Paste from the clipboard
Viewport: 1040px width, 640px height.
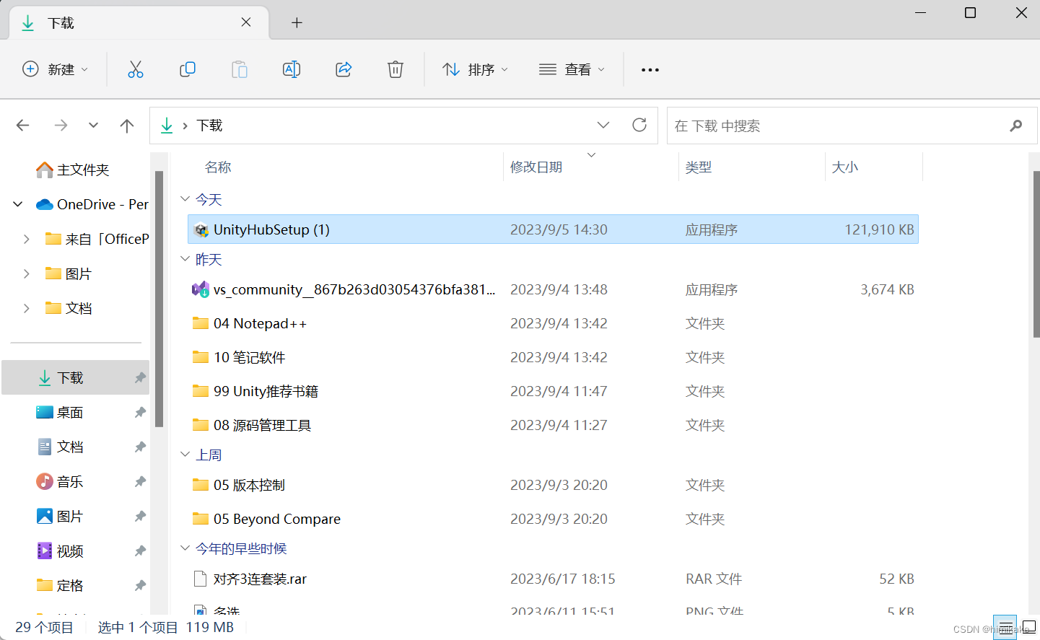239,69
